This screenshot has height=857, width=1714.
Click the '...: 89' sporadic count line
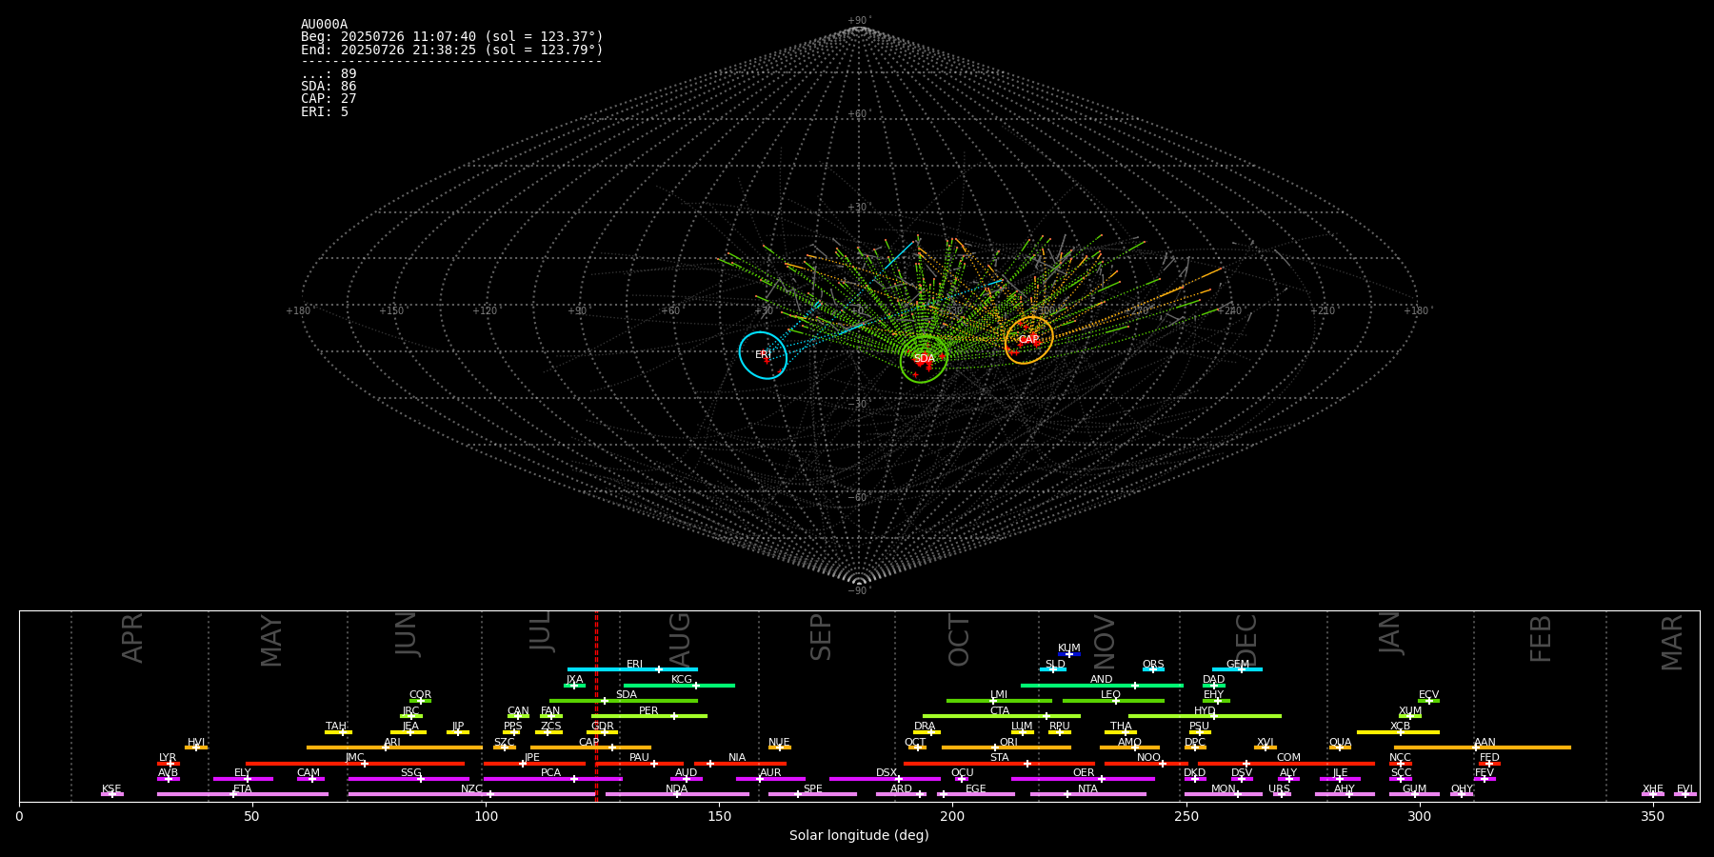[x=329, y=74]
